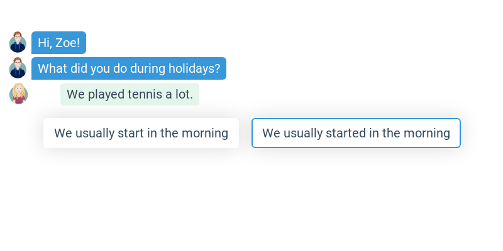The width and height of the screenshot is (503, 251).
Task: Click the word "Hi" in the first message
Action: [43, 43]
